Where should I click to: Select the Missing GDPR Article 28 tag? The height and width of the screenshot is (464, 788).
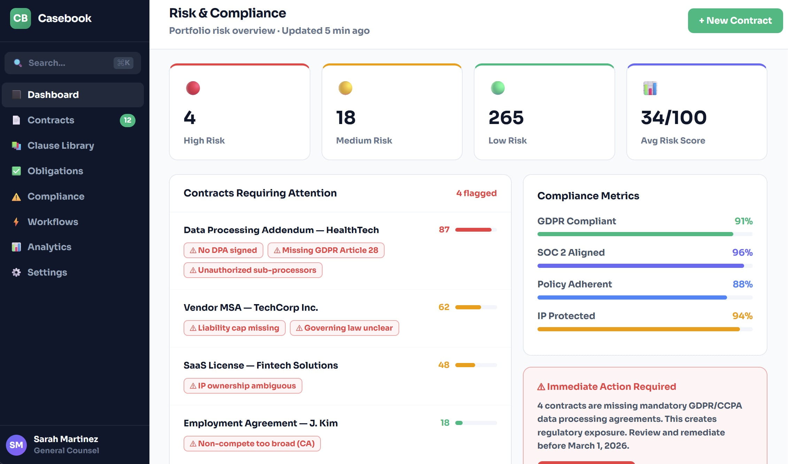[326, 250]
